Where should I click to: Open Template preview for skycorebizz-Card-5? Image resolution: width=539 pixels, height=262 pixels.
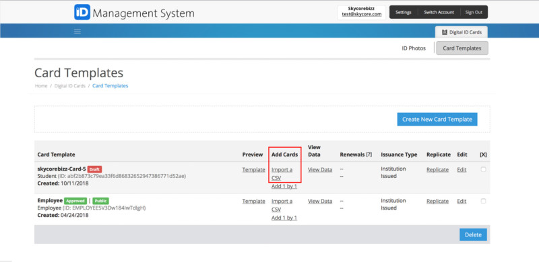pyautogui.click(x=254, y=169)
